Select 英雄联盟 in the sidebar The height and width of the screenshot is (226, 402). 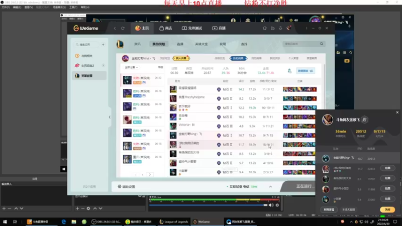[89, 76]
